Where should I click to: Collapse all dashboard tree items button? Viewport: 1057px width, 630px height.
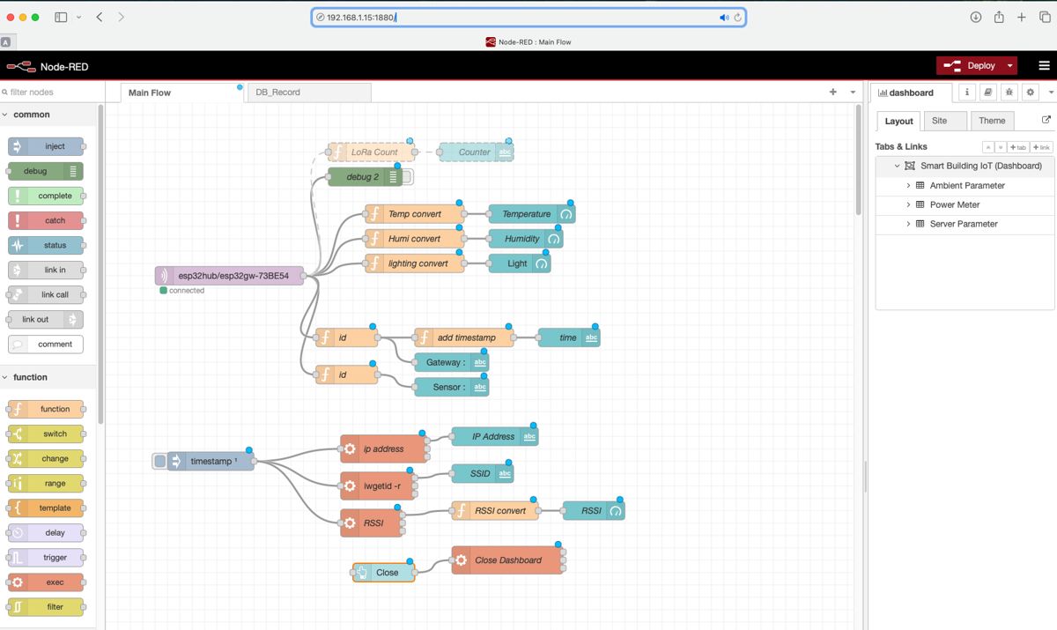(988, 147)
